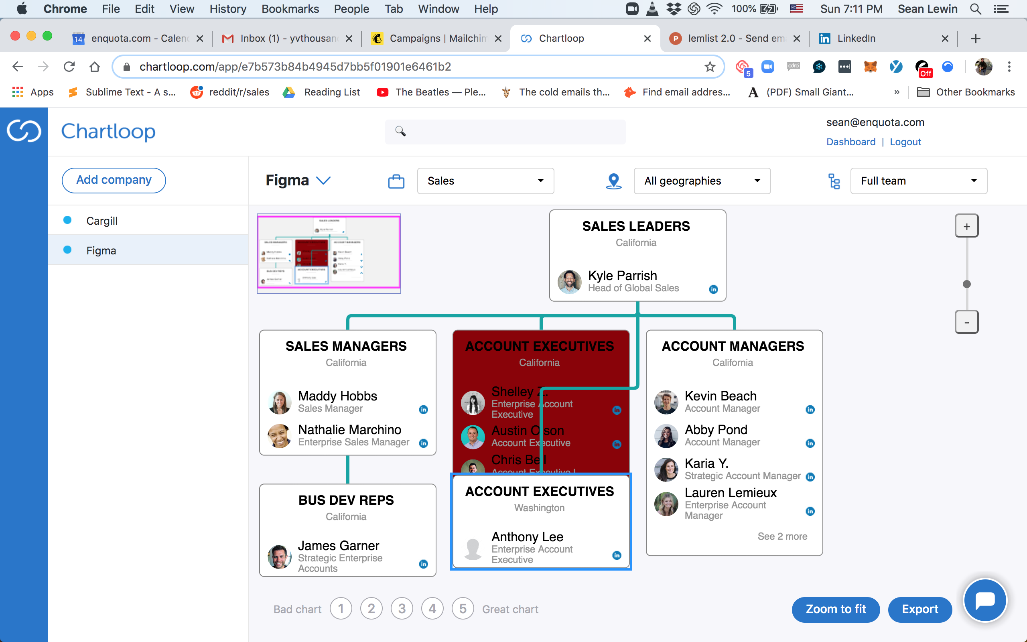Rate the chart 3
The image size is (1027, 642).
(x=402, y=609)
